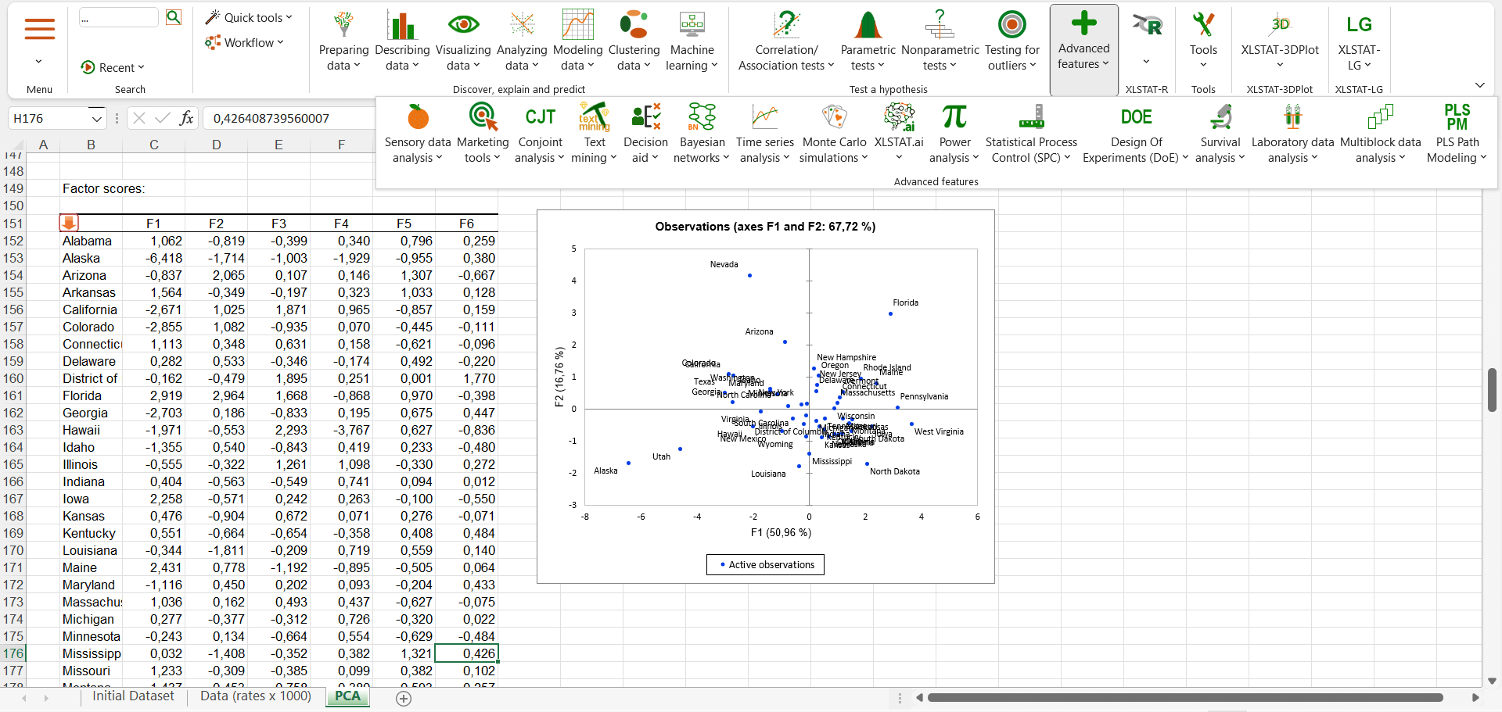Open Preparing data tools
1502x712 pixels.
click(343, 42)
